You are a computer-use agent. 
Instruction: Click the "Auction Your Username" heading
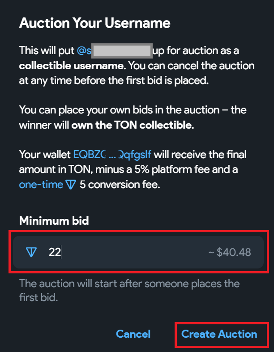(94, 23)
